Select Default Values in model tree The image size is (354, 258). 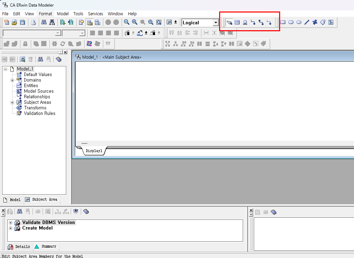point(38,75)
